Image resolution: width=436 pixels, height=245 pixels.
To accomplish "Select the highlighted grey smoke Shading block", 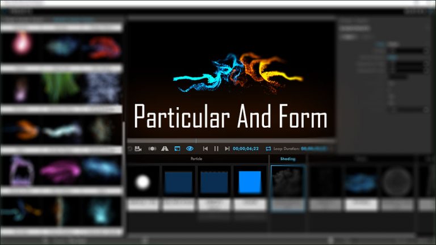I will (288, 188).
